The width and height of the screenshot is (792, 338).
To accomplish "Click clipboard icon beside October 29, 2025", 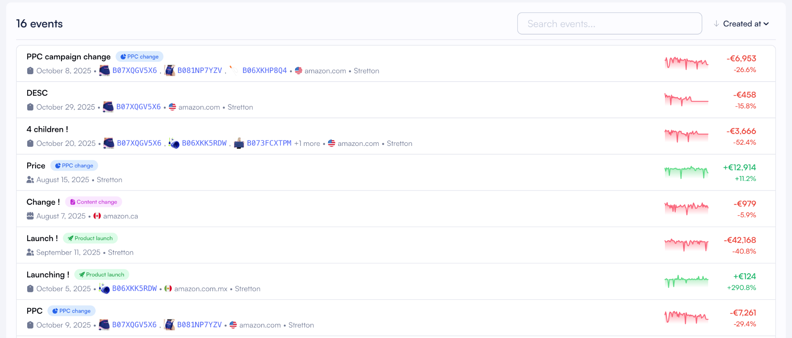I will 30,107.
